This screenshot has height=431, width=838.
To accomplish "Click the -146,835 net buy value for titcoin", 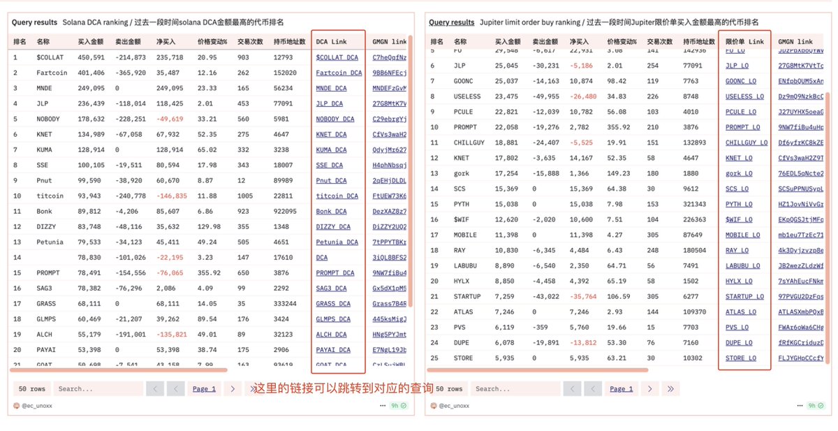I will (172, 196).
